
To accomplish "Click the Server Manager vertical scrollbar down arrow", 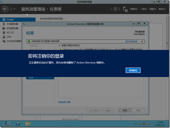I will tap(168, 119).
